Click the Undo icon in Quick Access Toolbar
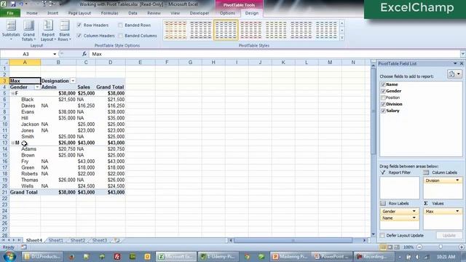Screen dimensions: 466x262 pyautogui.click(x=22, y=4)
